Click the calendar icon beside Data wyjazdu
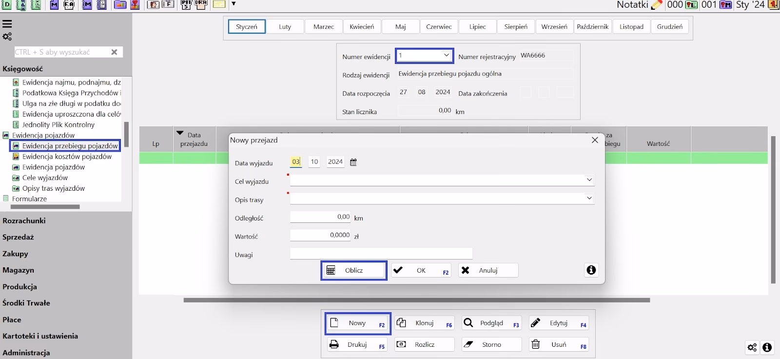 353,162
